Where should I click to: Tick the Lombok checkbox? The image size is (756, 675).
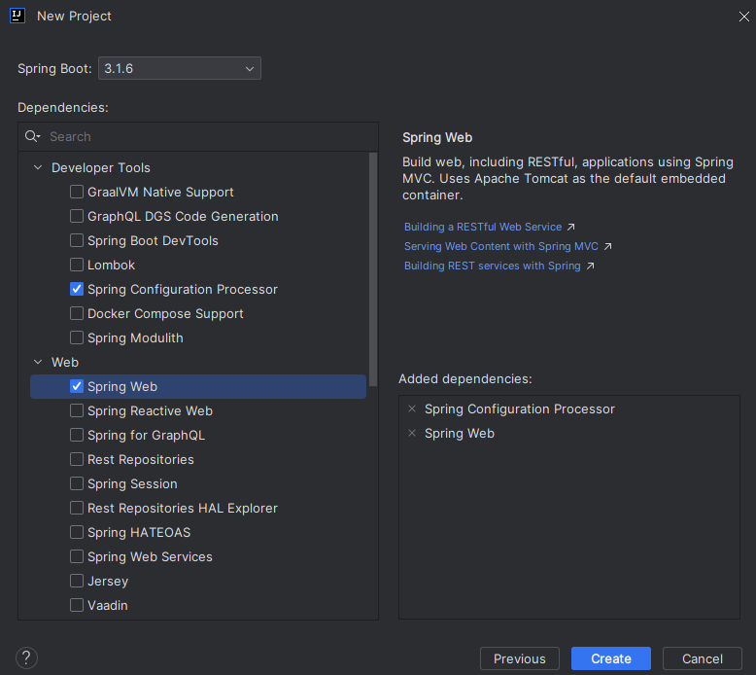(77, 265)
